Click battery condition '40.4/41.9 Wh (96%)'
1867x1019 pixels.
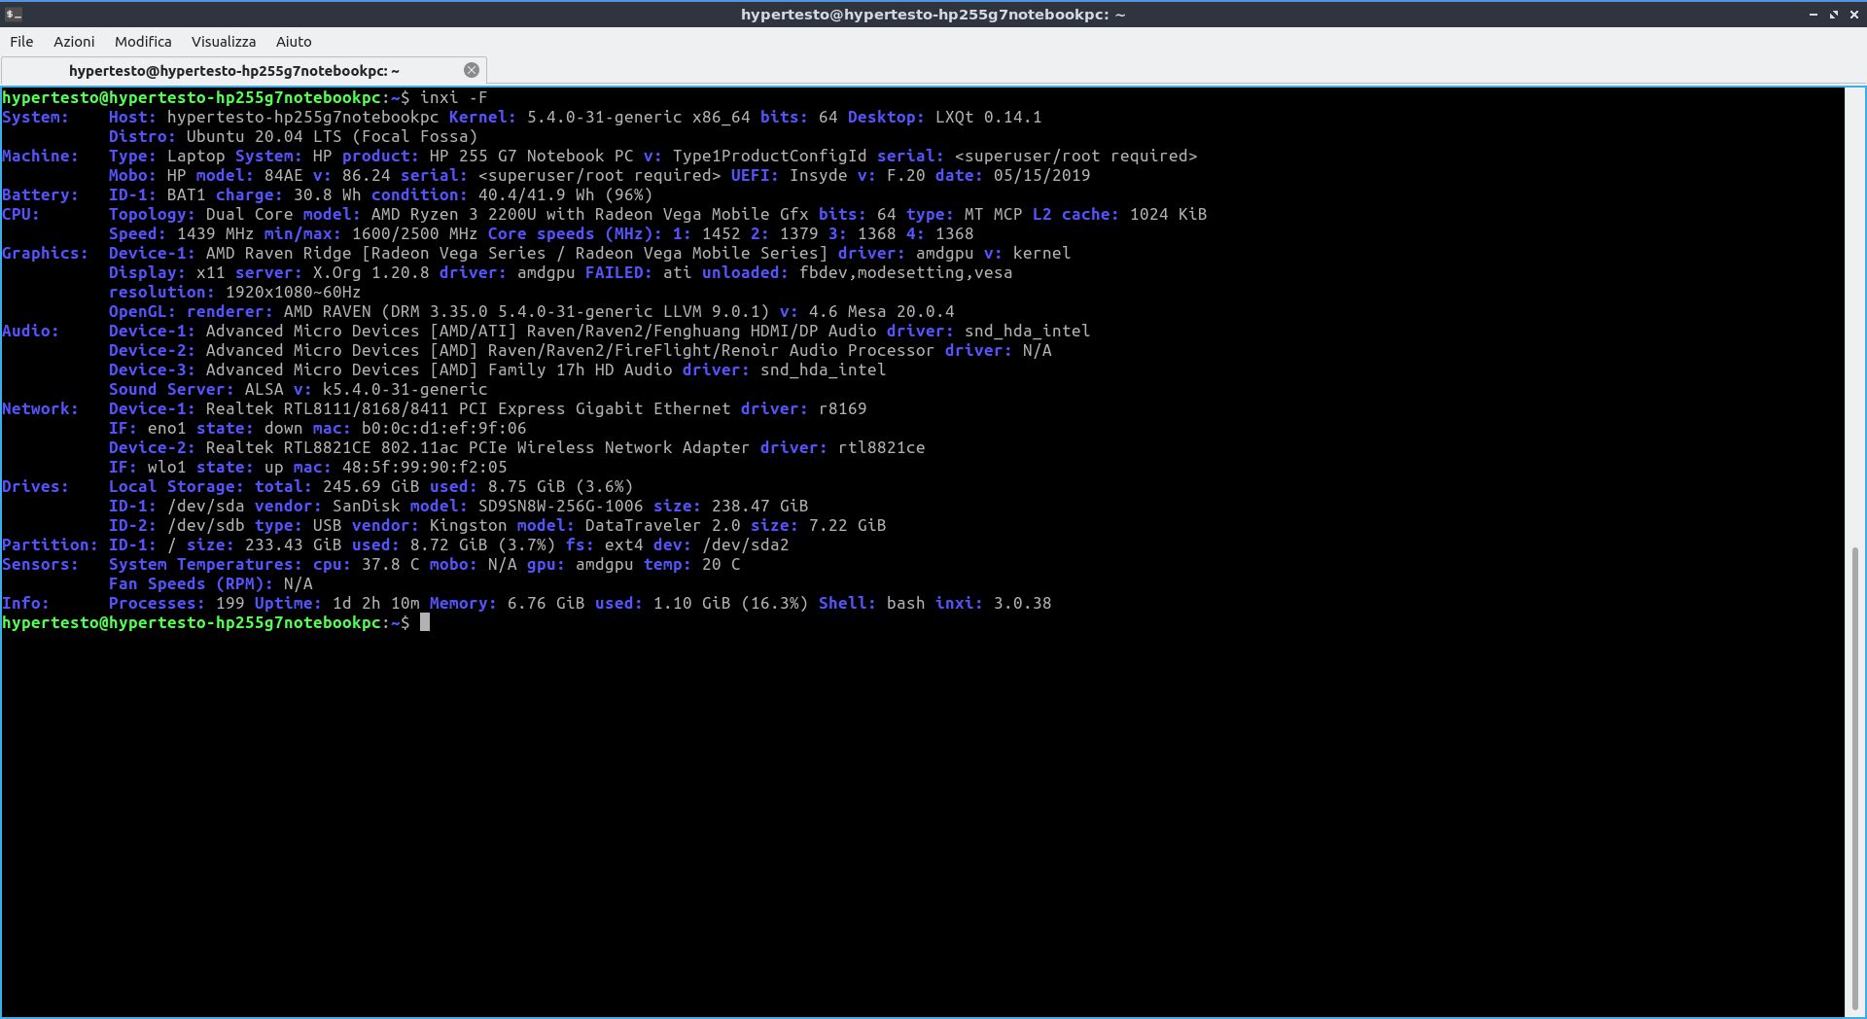[x=565, y=194]
